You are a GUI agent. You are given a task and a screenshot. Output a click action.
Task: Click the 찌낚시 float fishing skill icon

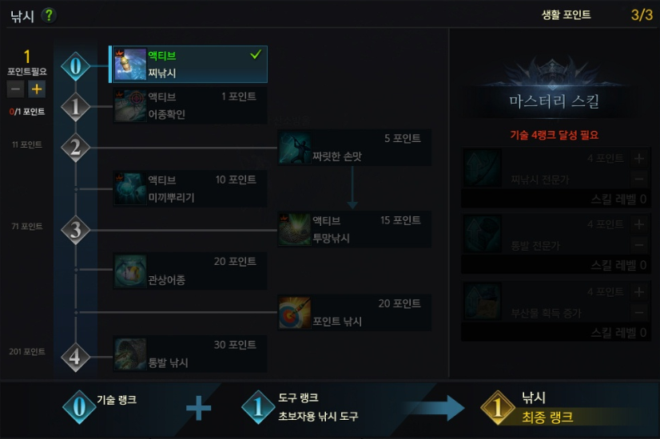130,65
